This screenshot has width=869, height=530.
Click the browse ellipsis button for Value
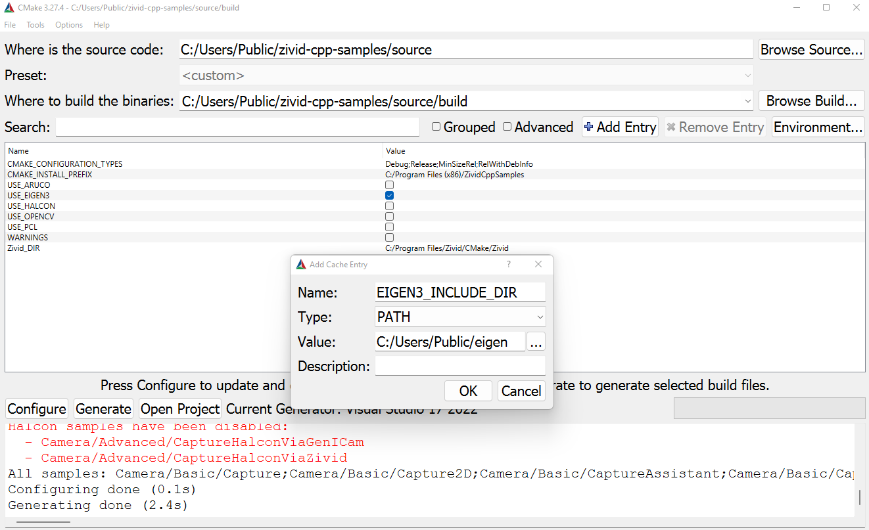[x=536, y=342]
